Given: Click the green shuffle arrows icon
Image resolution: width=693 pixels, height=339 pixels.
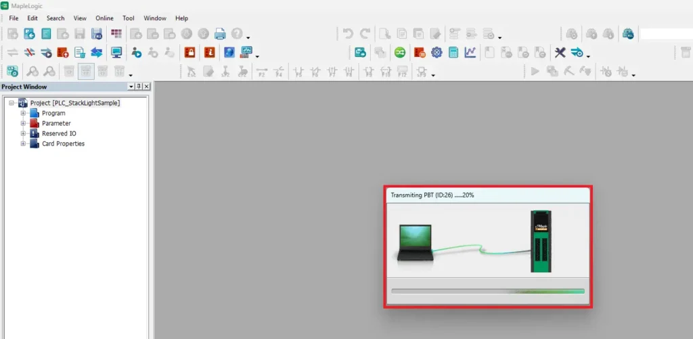Looking at the screenshot, I should (400, 53).
